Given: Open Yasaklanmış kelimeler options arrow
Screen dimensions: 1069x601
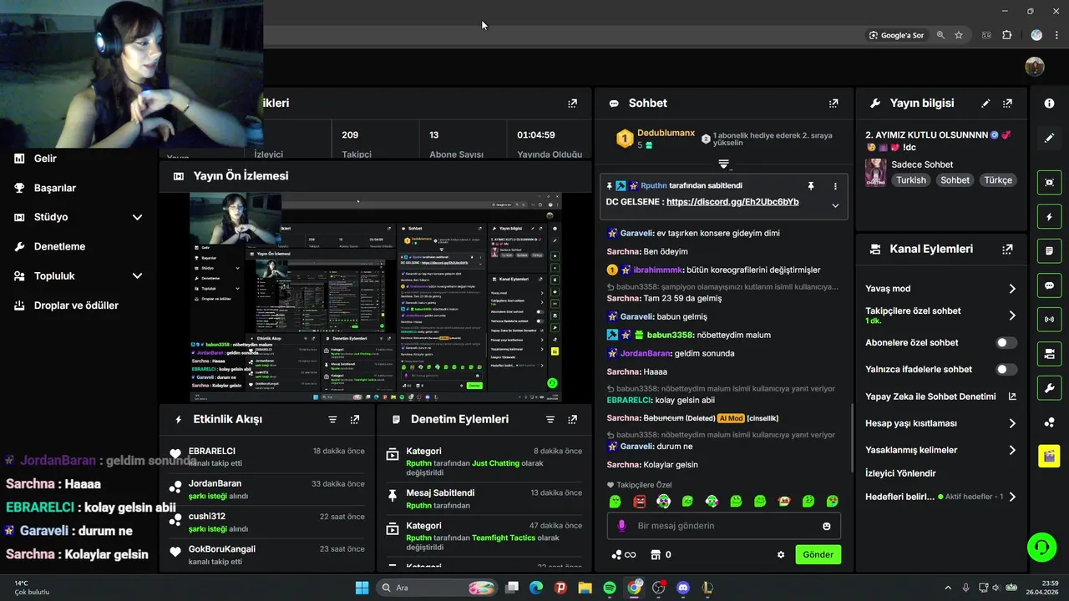Looking at the screenshot, I should click(x=1012, y=450).
